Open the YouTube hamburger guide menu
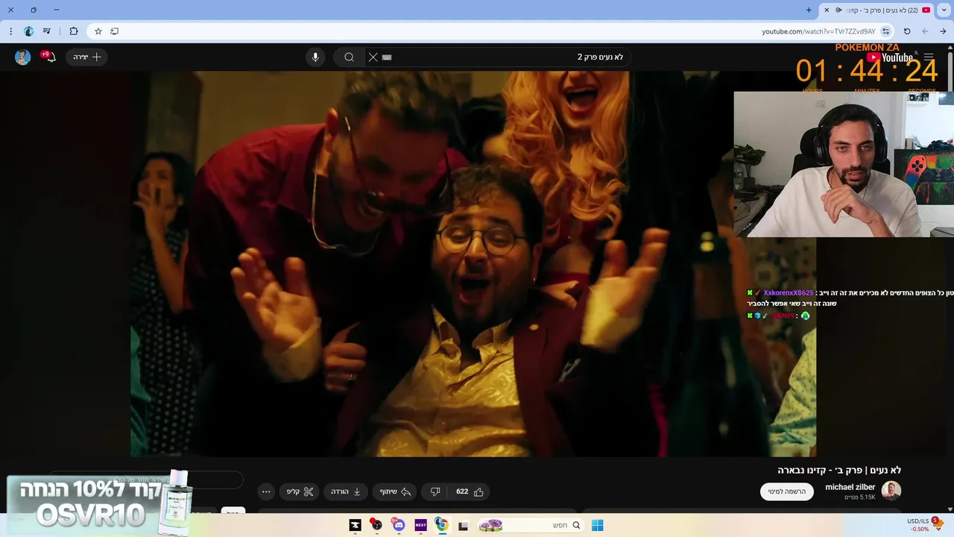The width and height of the screenshot is (954, 537). coord(929,57)
